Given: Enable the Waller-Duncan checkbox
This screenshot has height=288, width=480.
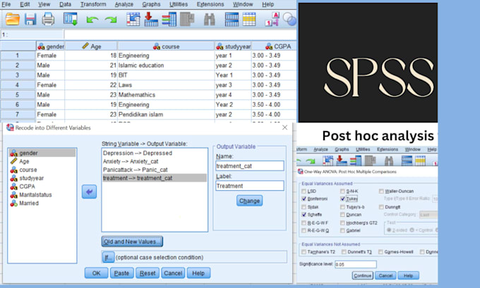Looking at the screenshot, I should pos(381,192).
